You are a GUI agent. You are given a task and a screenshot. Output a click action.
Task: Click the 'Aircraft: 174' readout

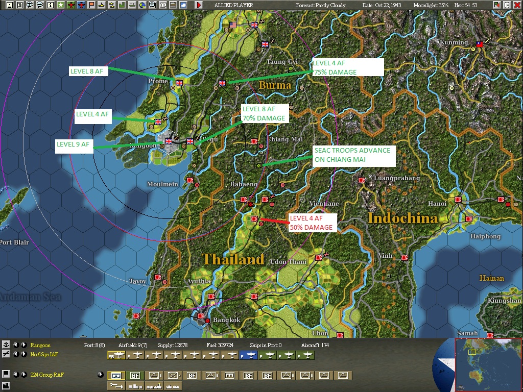315,345
